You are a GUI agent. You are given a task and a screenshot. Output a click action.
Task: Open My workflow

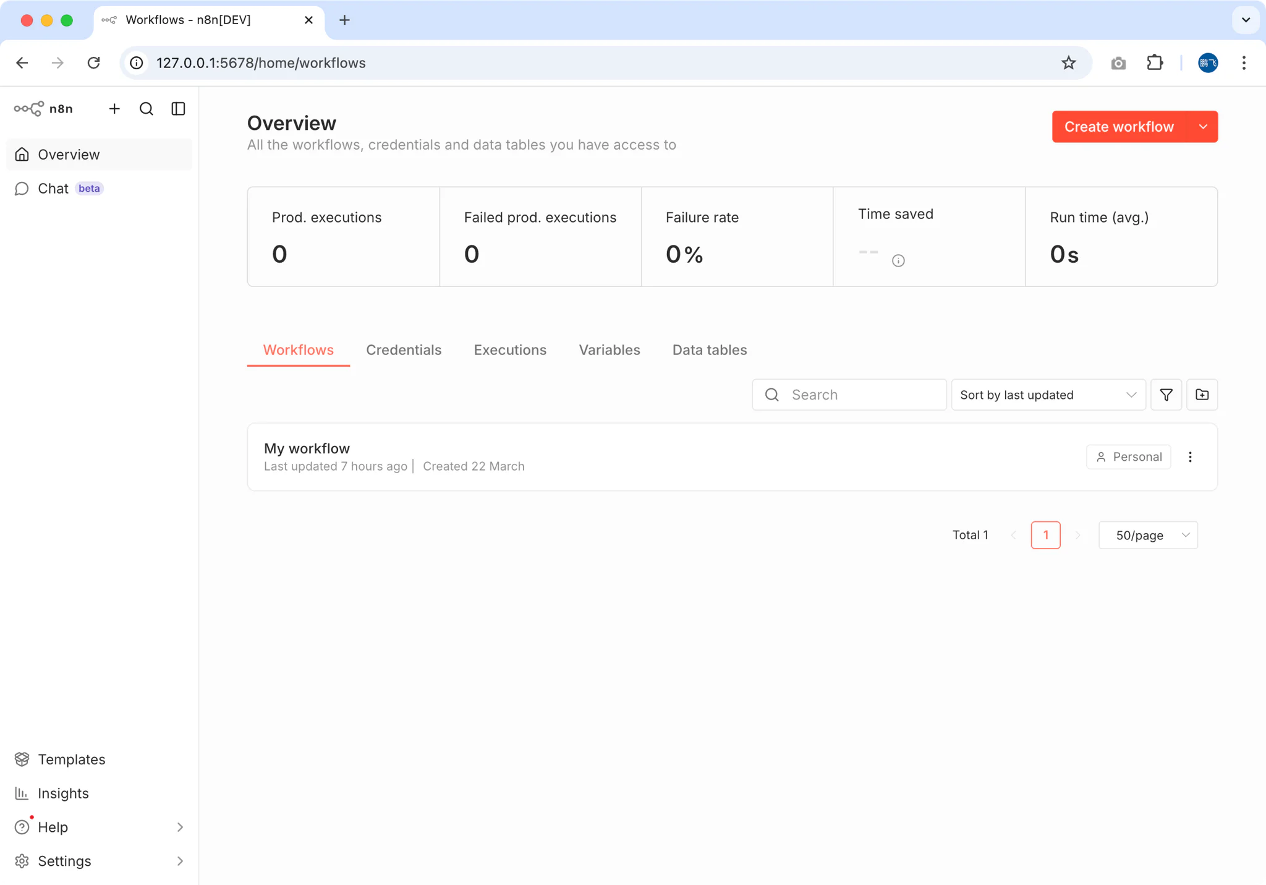pyautogui.click(x=306, y=448)
